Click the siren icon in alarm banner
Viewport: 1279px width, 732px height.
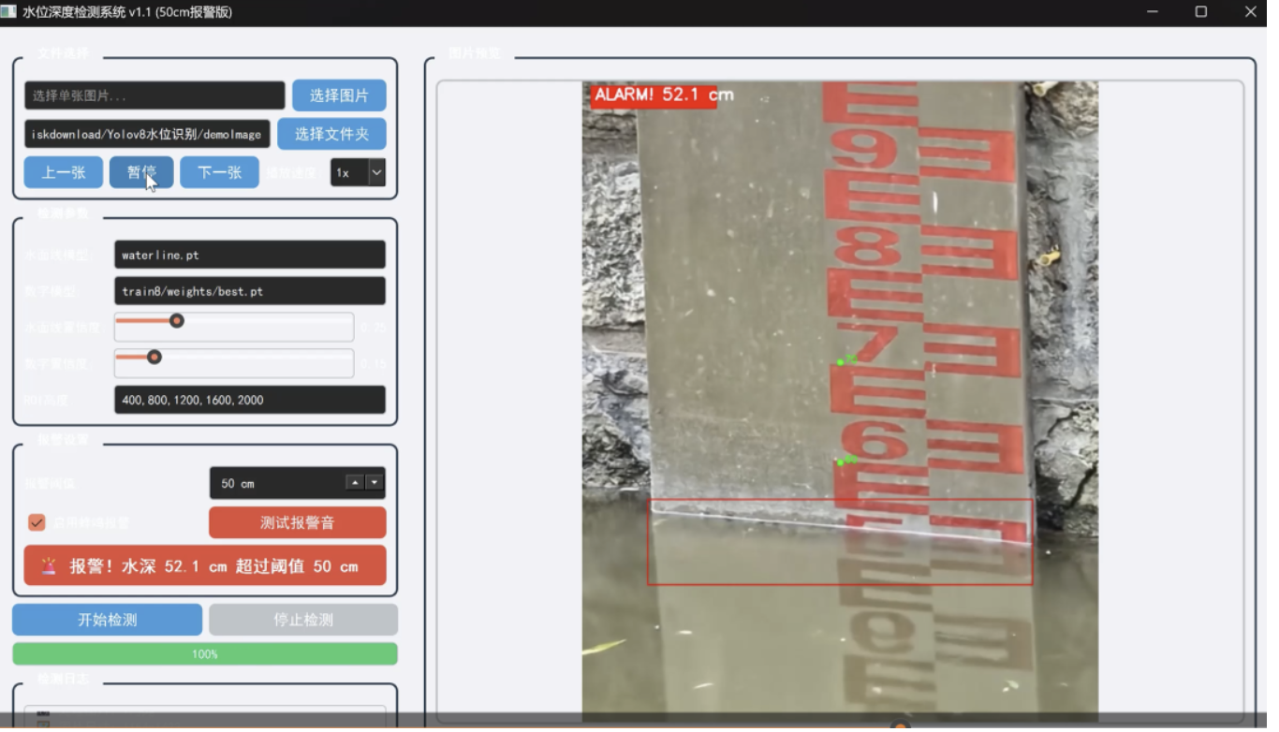pyautogui.click(x=49, y=565)
